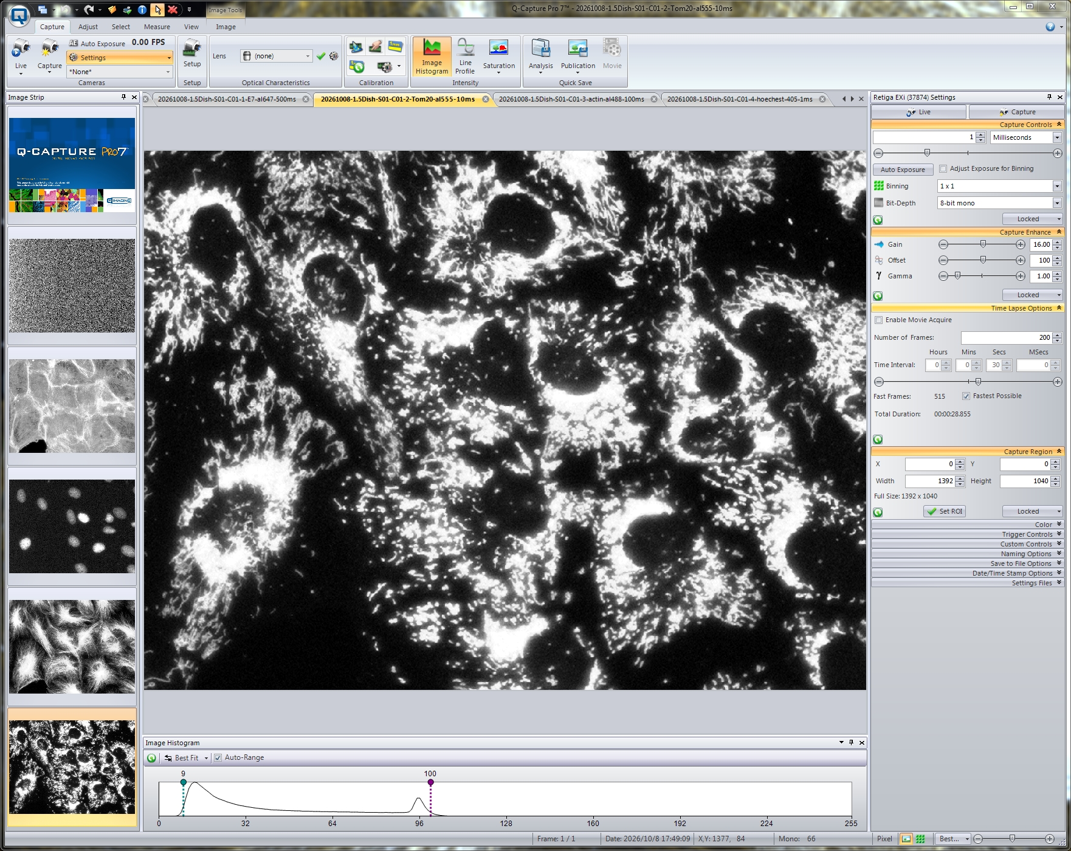Switch to the hoechest-405-1ms image tab
Image resolution: width=1071 pixels, height=851 pixels.
740,99
